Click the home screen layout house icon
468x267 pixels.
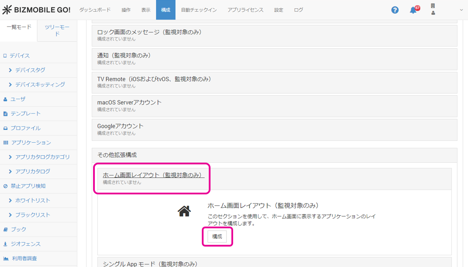click(184, 211)
